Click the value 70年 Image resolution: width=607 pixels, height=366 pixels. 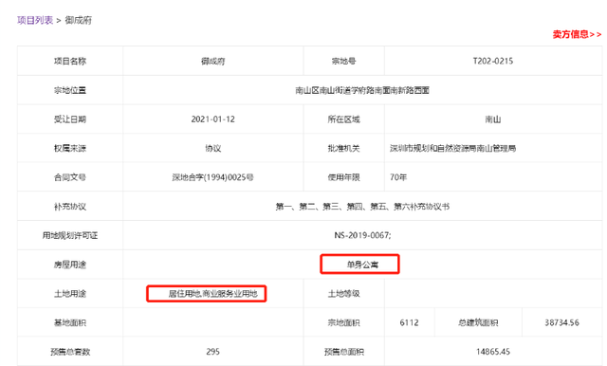tap(398, 177)
